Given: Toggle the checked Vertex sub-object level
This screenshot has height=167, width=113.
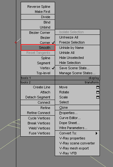Looking at the screenshot, I should click(38, 68).
